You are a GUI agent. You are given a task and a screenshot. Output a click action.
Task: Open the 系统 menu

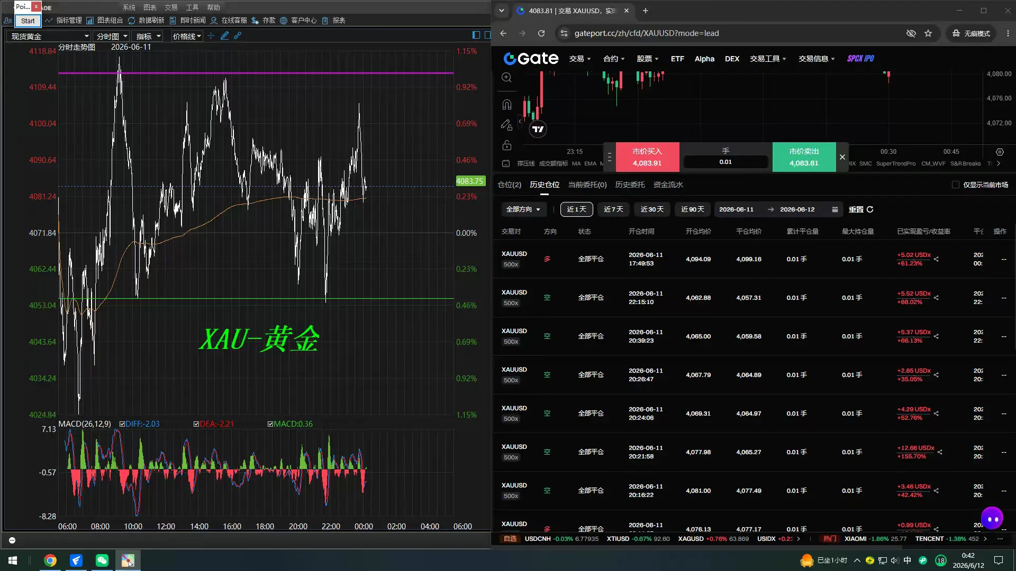pos(129,7)
